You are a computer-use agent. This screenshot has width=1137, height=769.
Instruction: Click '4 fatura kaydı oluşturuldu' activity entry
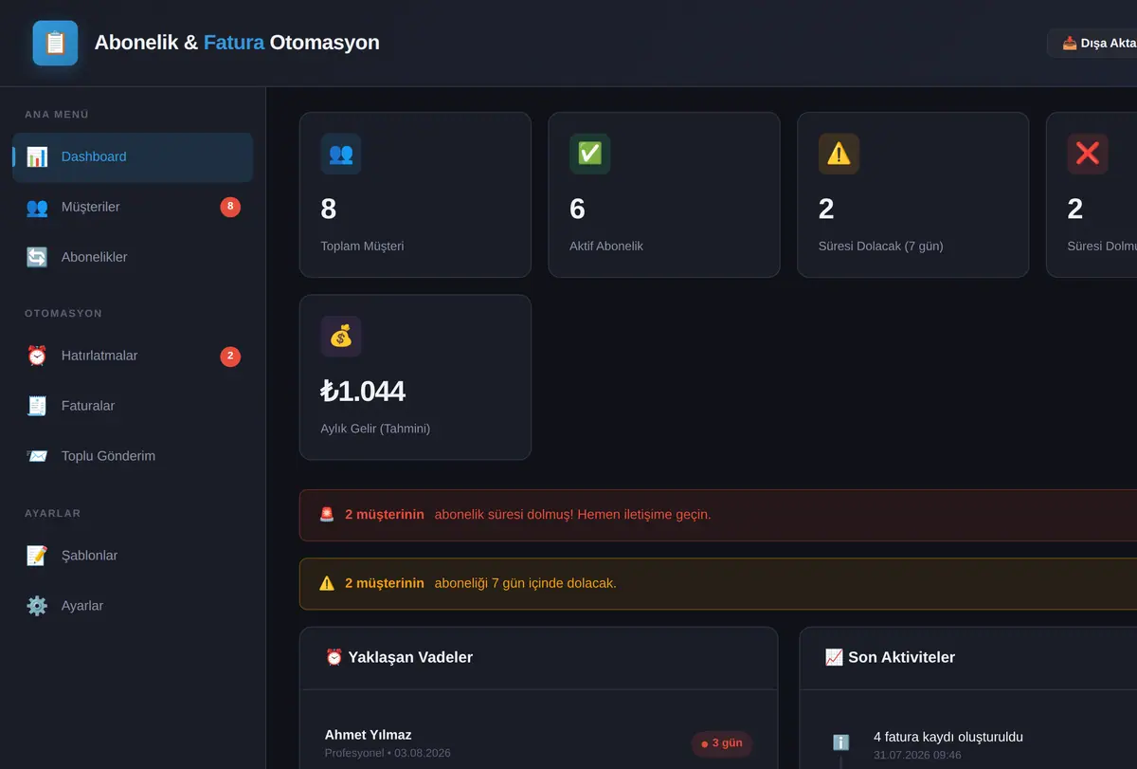tap(948, 737)
